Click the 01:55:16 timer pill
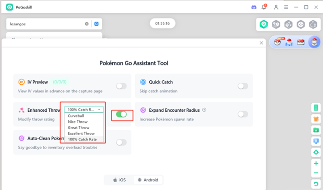 [x=163, y=23]
